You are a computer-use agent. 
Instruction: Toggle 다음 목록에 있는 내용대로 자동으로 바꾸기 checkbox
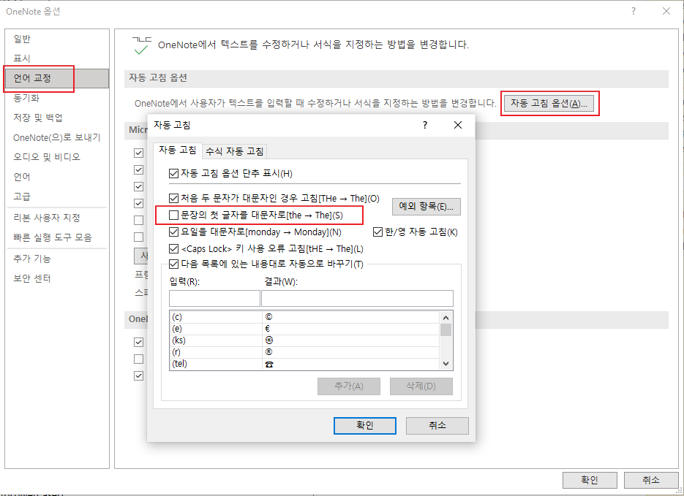pos(173,264)
